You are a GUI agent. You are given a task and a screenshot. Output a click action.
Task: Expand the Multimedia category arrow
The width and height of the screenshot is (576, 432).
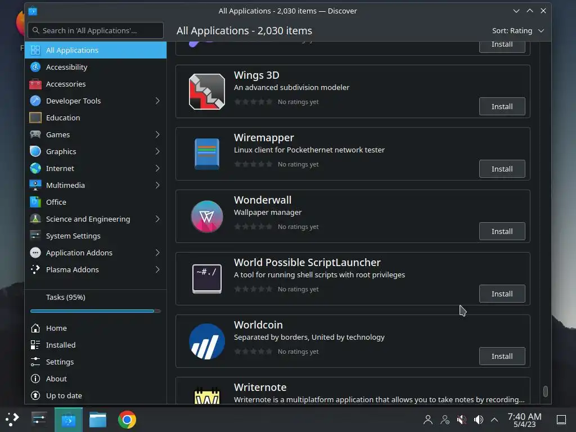point(157,185)
